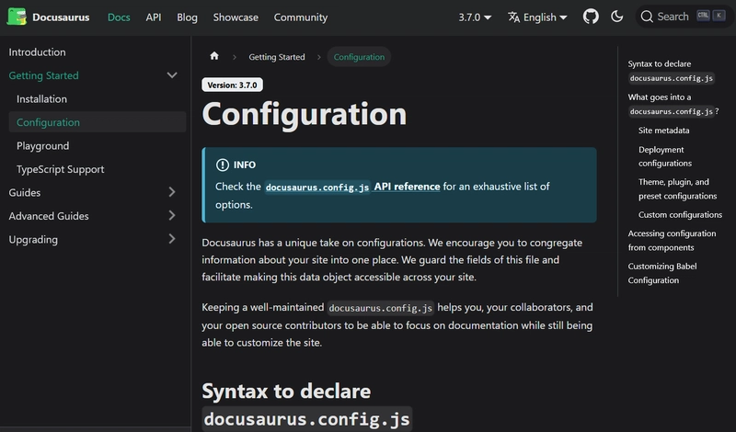
Task: Click the language translate icon
Action: click(514, 17)
